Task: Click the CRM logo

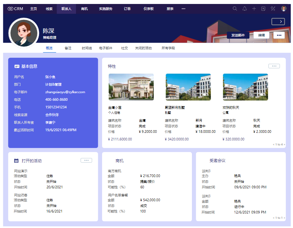Action: click(15, 9)
